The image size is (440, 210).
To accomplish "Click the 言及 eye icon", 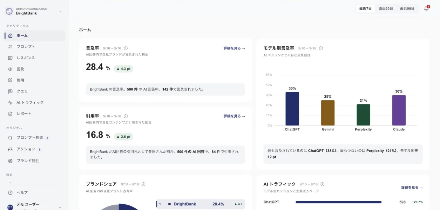I will click(10, 69).
